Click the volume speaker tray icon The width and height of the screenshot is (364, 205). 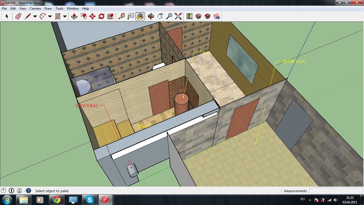click(x=336, y=200)
